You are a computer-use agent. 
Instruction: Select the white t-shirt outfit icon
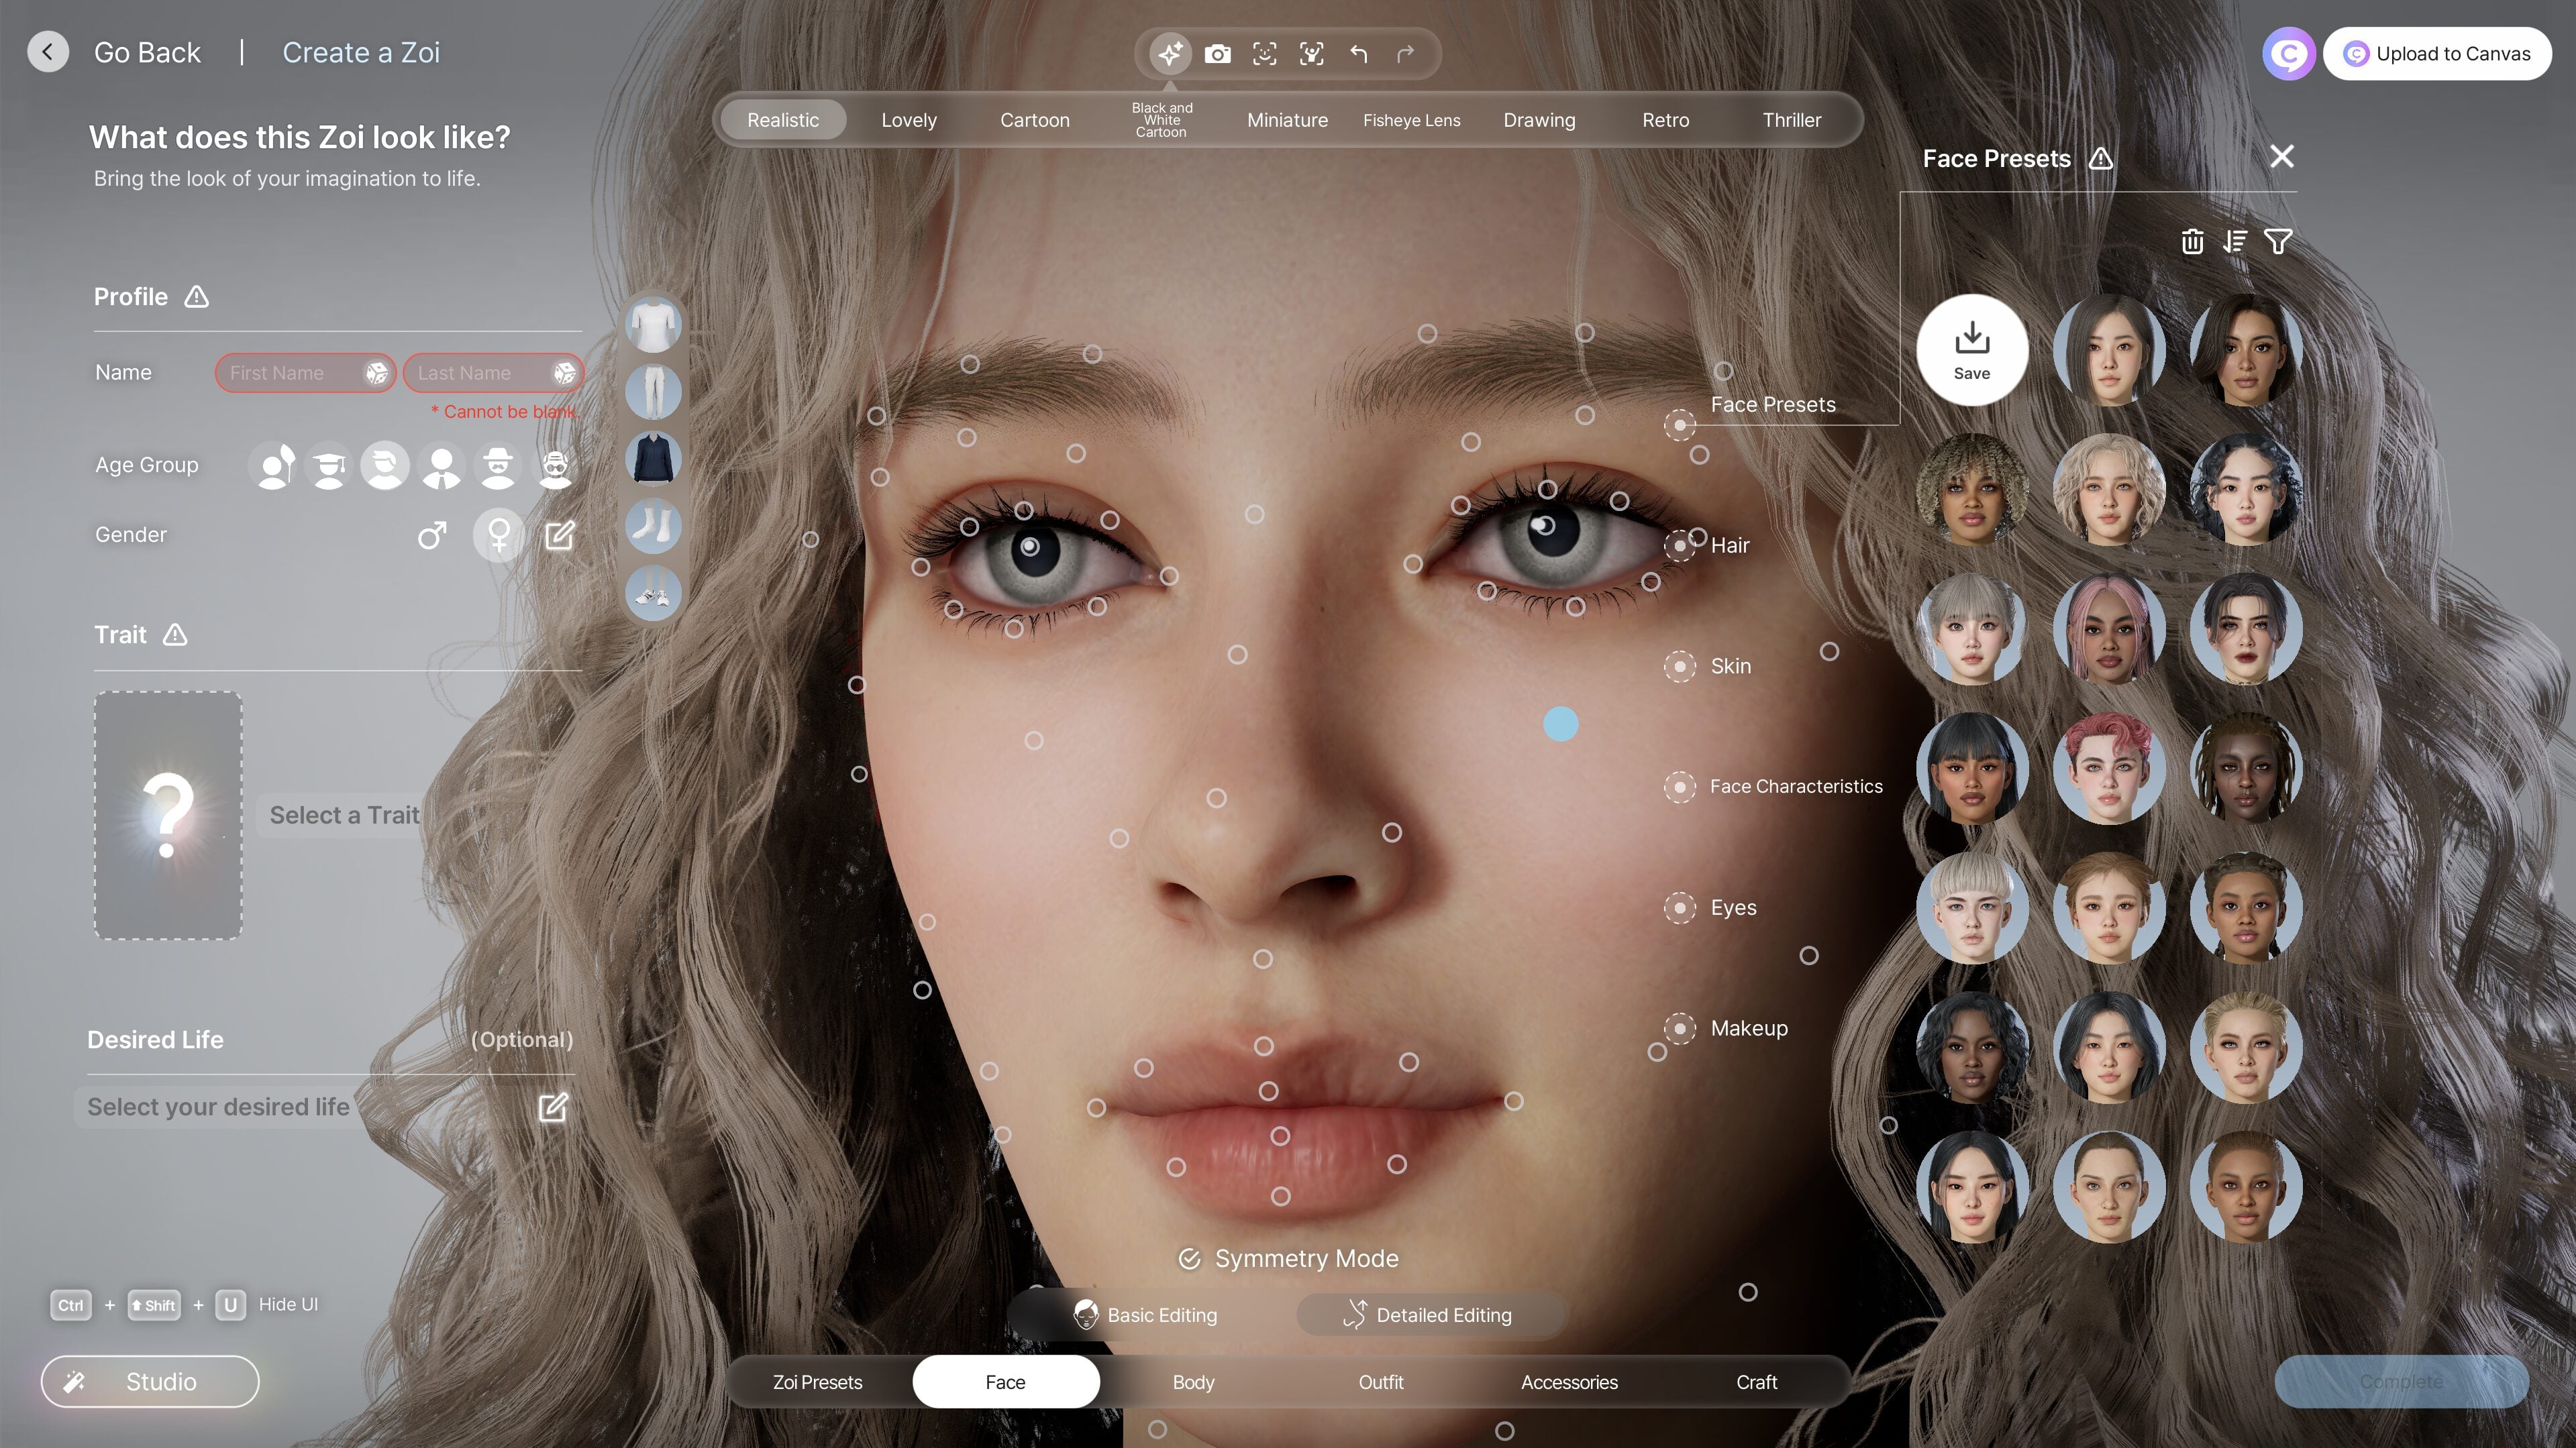pos(653,324)
